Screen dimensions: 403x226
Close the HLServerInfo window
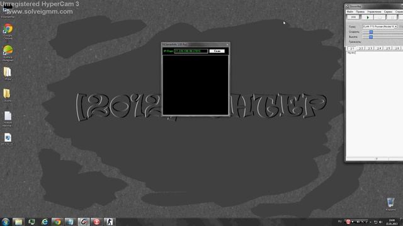click(227, 45)
